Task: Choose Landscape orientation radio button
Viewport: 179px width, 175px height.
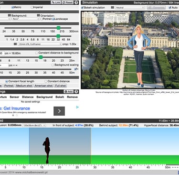Action: (53, 19)
